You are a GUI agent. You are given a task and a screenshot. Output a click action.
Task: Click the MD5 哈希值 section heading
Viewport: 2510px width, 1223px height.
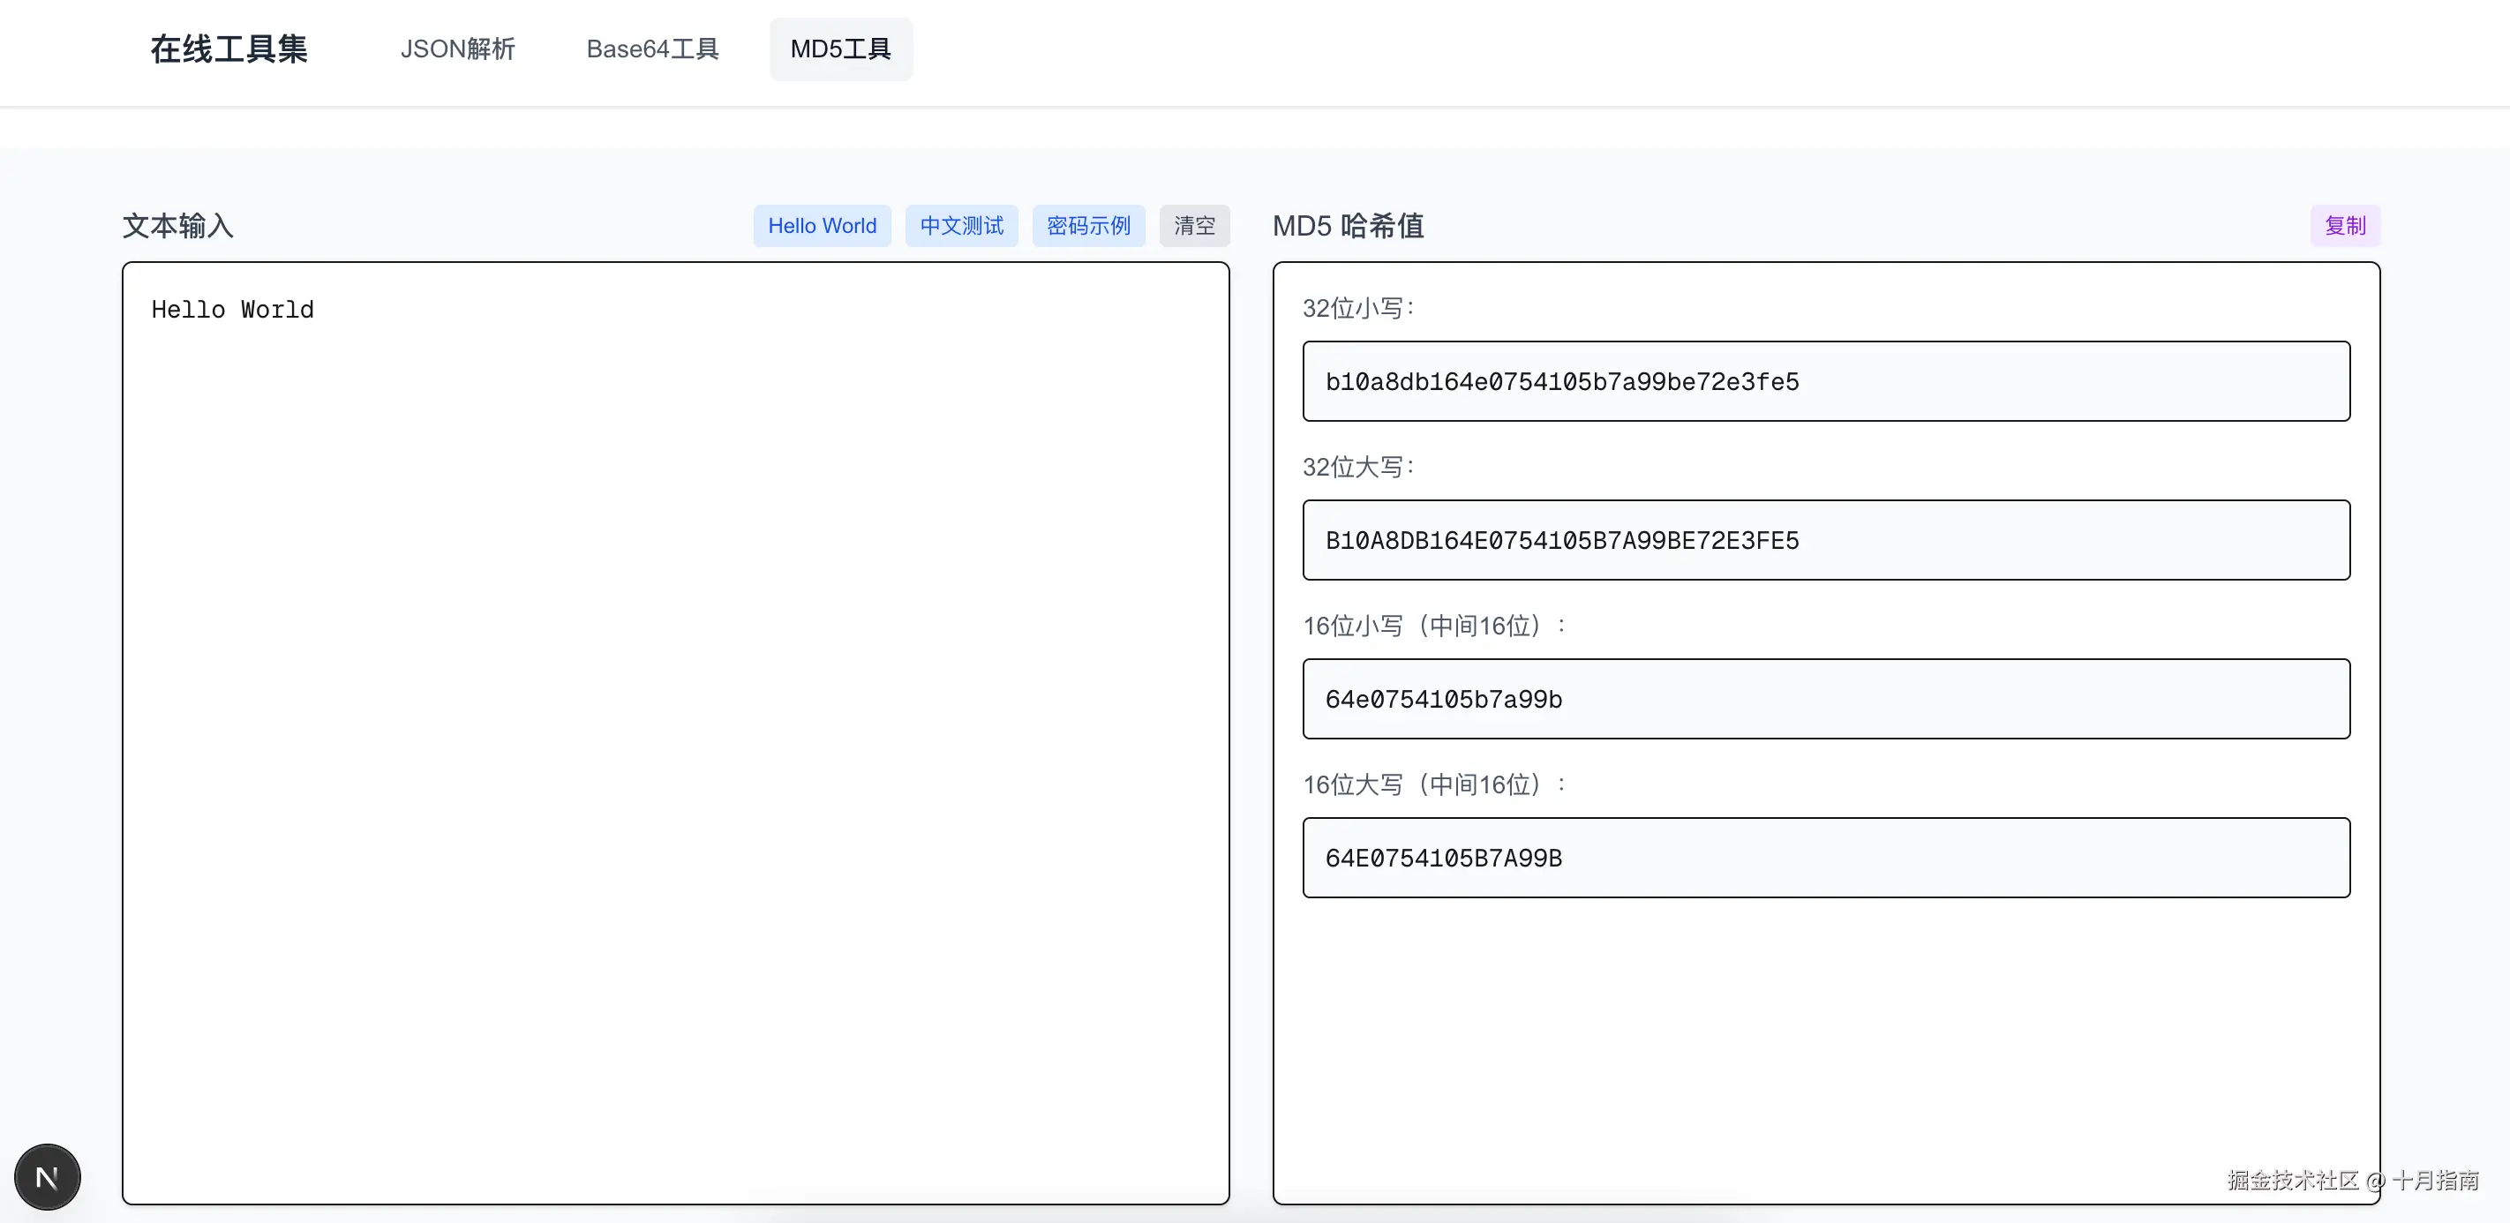pyautogui.click(x=1348, y=225)
